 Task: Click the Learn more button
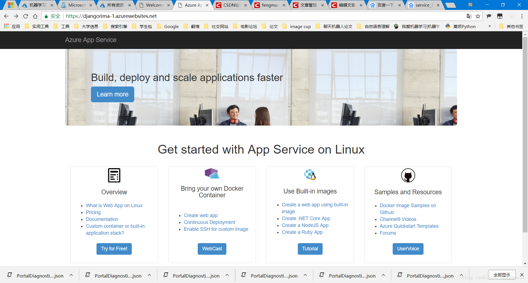(x=112, y=94)
